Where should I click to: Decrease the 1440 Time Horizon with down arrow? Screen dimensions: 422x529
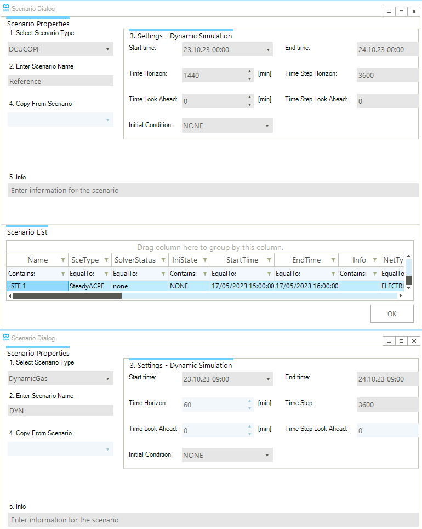tap(250, 79)
